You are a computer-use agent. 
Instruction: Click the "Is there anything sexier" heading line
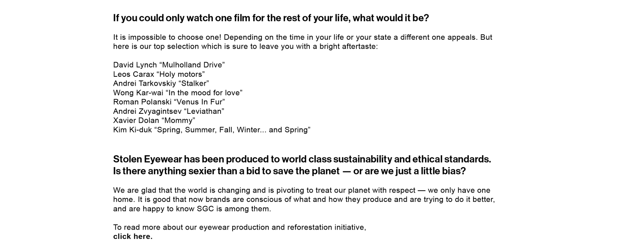[x=289, y=171]
